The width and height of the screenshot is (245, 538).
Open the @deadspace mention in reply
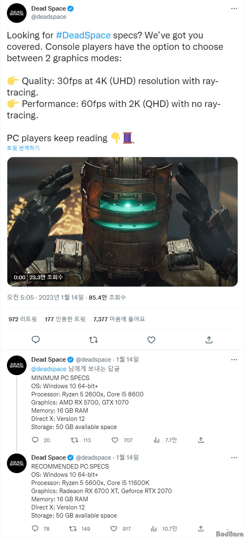(49, 369)
